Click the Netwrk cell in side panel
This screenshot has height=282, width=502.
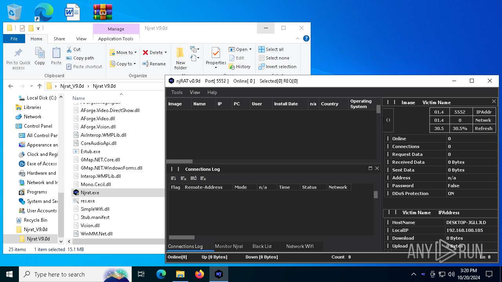484,120
